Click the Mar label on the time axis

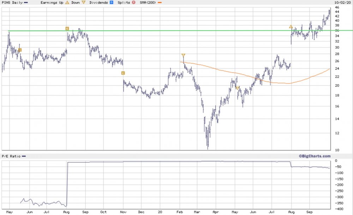[x=197, y=212]
